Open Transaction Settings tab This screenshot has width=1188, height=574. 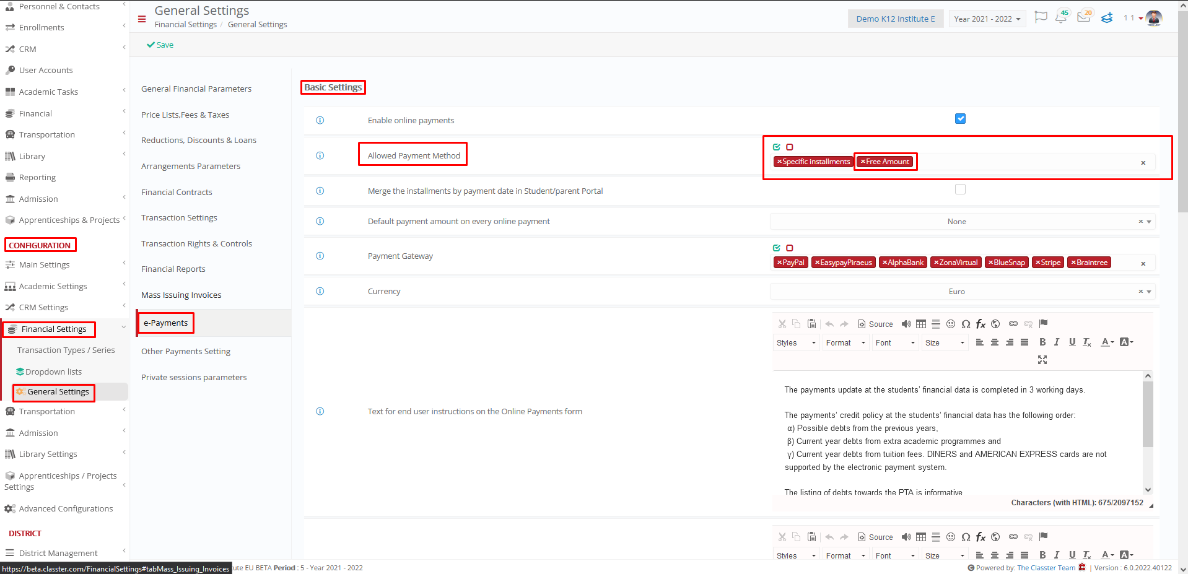tap(179, 217)
